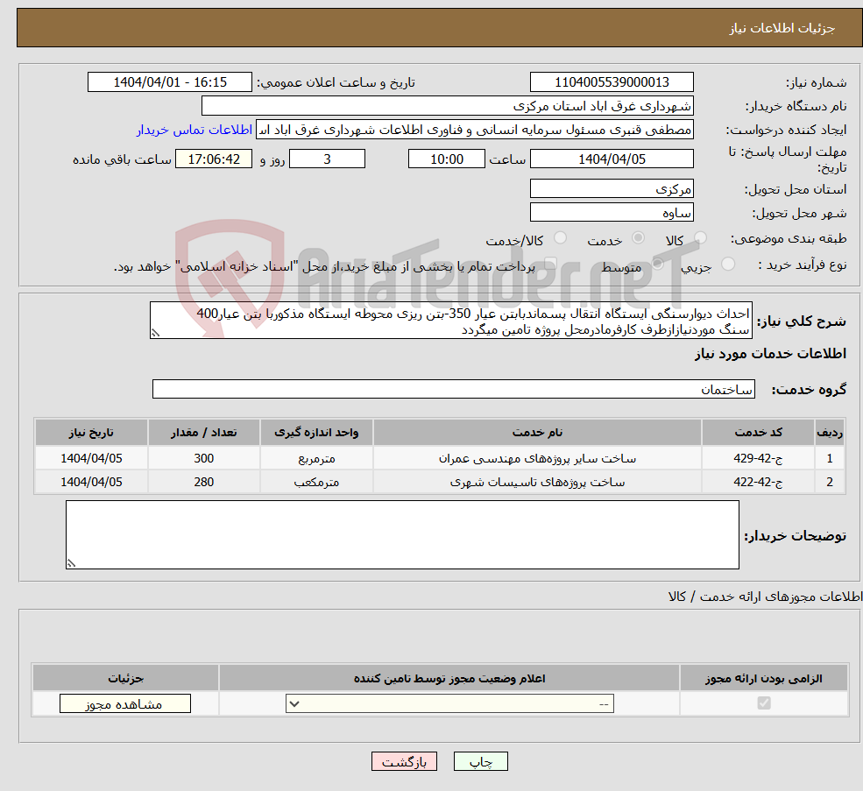Click the description text area resize handle
Screen dimensions: 863x791
tap(156, 334)
